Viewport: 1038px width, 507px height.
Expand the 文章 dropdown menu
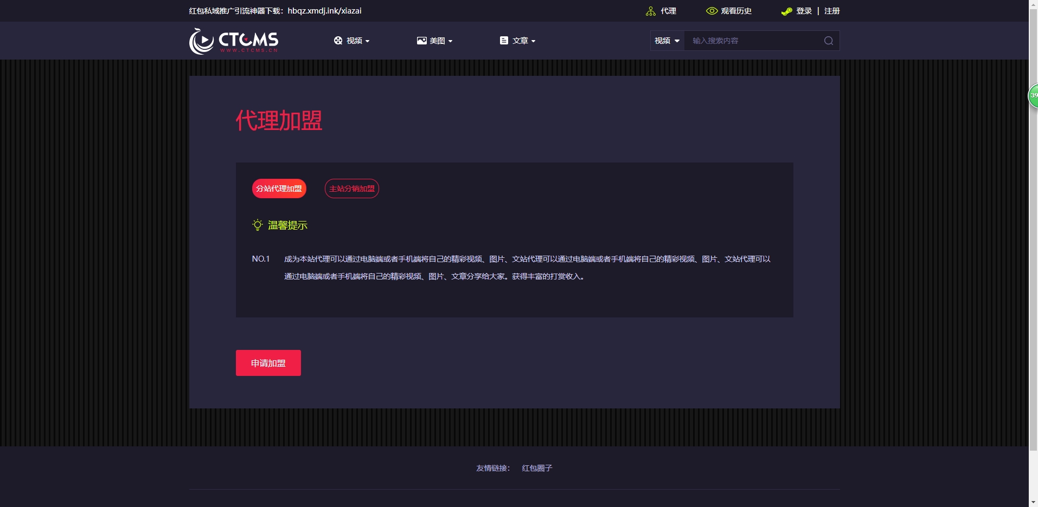tap(518, 40)
